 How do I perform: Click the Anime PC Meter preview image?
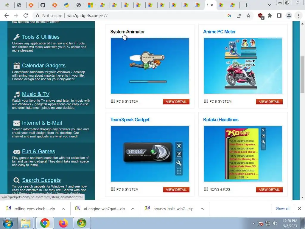[x=243, y=66]
